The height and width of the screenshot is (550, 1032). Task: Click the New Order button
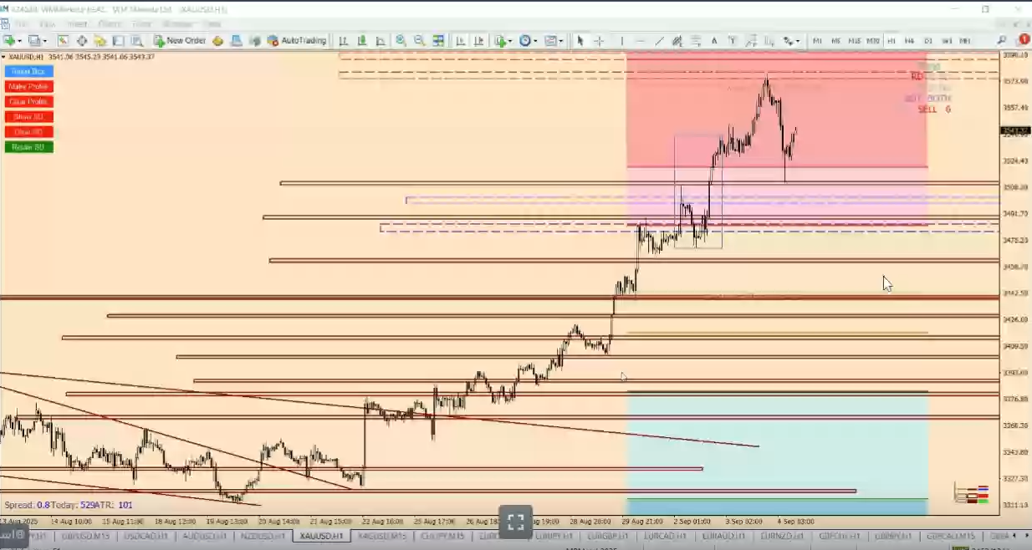[x=179, y=40]
